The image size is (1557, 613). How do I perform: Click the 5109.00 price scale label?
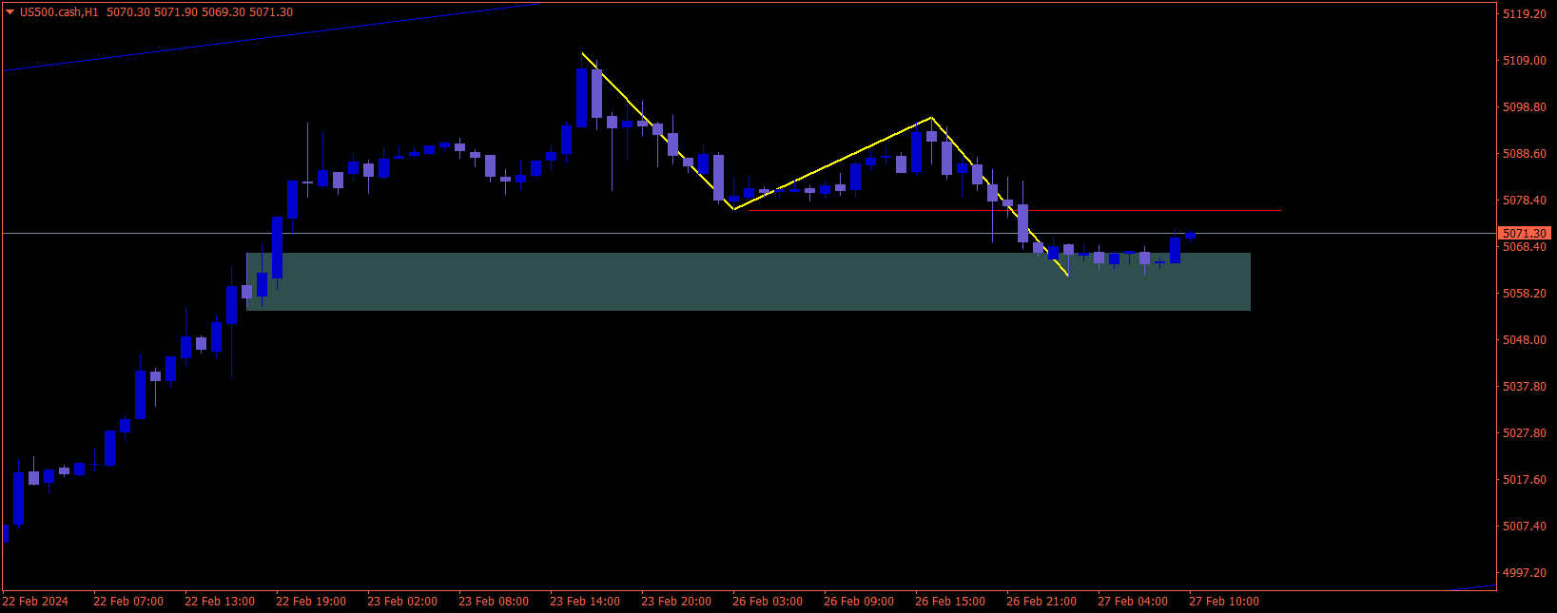[1524, 61]
